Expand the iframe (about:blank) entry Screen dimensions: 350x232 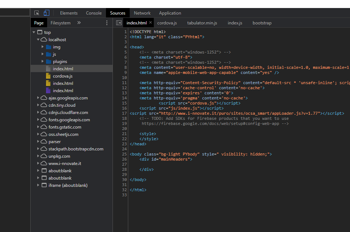(x=38, y=185)
